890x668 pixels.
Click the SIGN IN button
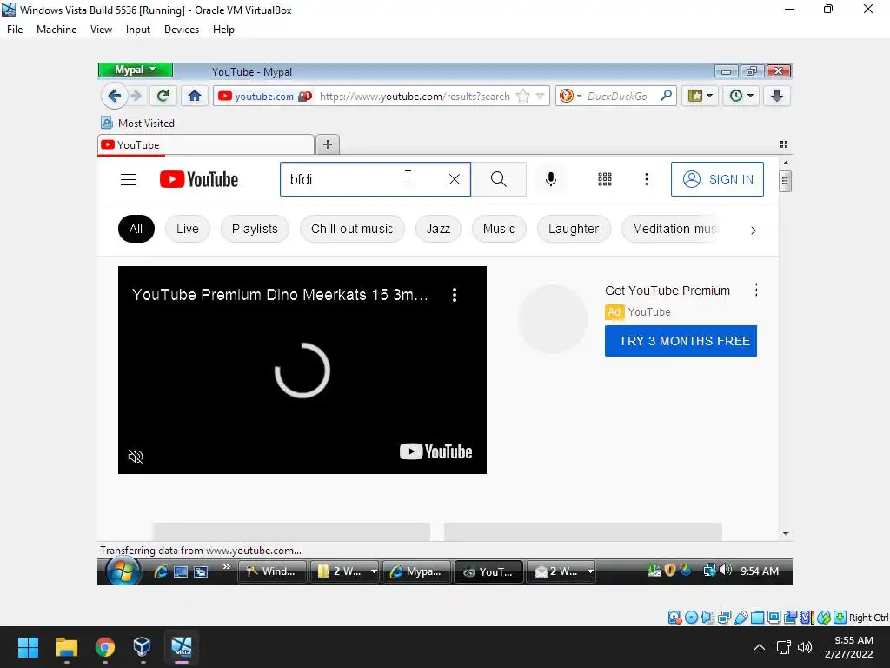point(717,179)
